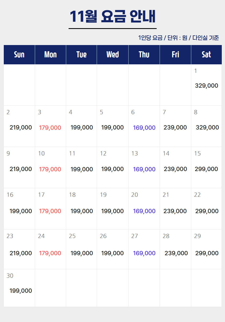225x322 pixels.
Task: Select the purple 169,000 price on the 27th
Action: tap(144, 253)
